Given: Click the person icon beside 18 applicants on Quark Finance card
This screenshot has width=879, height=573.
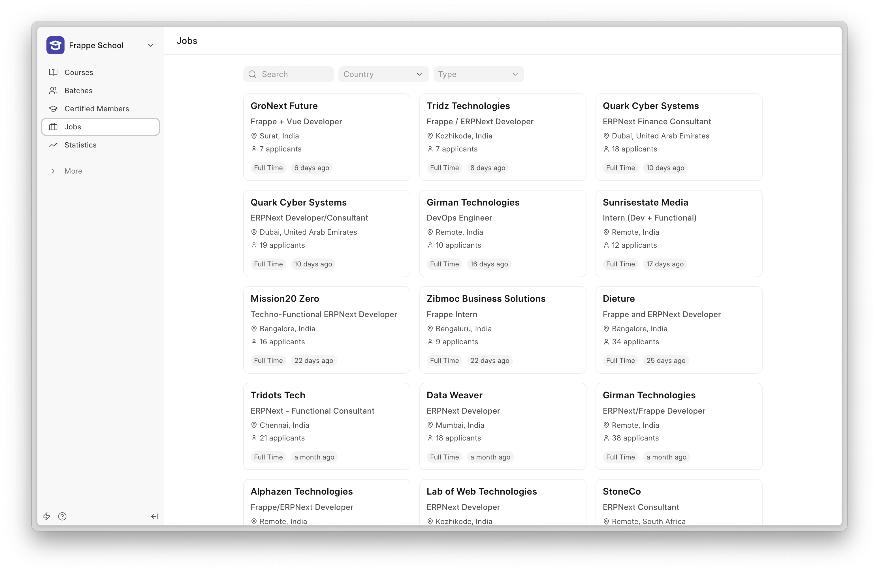Looking at the screenshot, I should click(x=606, y=149).
